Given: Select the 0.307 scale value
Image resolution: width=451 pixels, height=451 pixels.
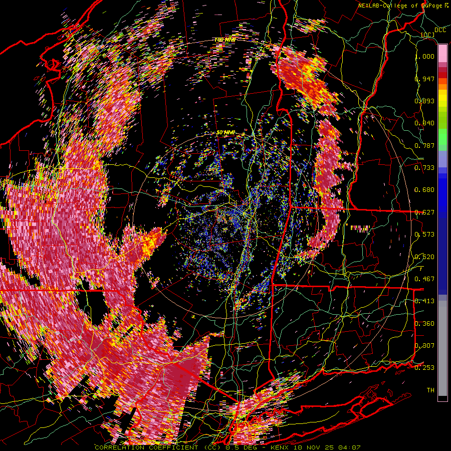Looking at the screenshot, I should (425, 346).
